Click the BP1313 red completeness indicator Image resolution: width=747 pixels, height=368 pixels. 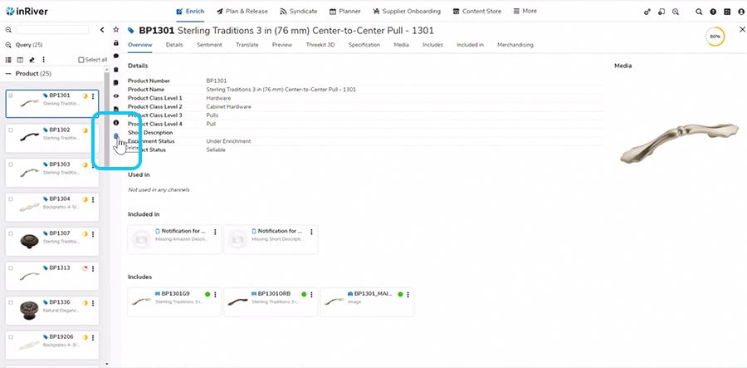pos(85,268)
